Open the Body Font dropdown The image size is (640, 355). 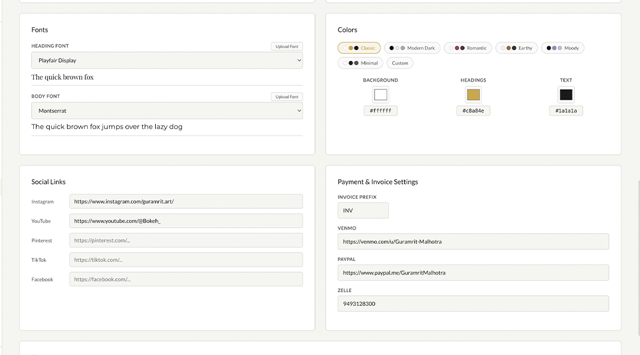click(x=167, y=110)
